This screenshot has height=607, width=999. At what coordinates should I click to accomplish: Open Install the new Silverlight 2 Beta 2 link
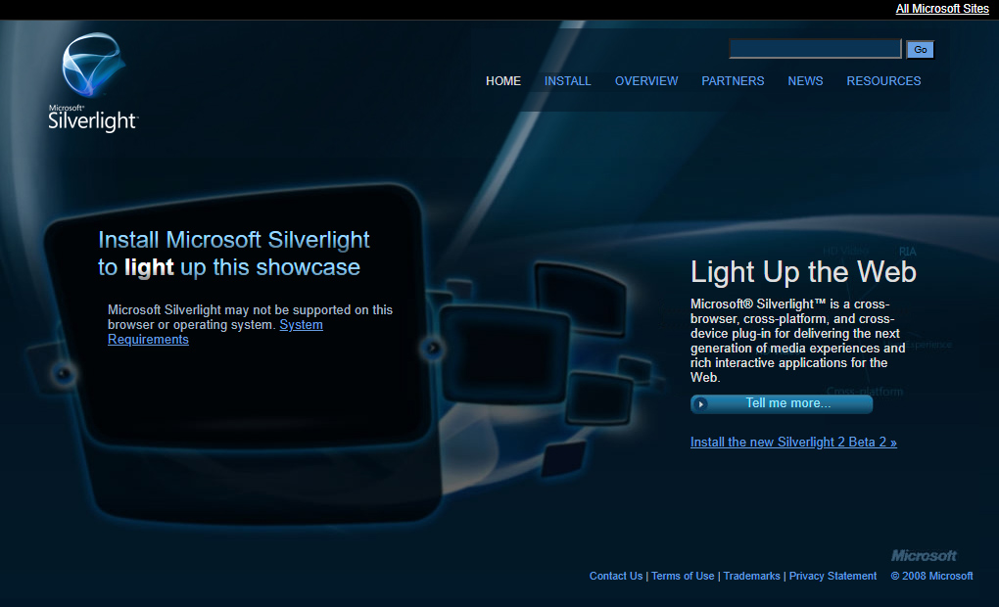click(x=793, y=443)
